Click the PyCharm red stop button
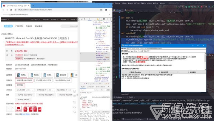Image resolution: width=215 pixels, height=122 pixels. pyautogui.click(x=201, y=7)
